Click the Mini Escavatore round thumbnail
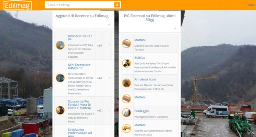 pyautogui.click(x=60, y=78)
